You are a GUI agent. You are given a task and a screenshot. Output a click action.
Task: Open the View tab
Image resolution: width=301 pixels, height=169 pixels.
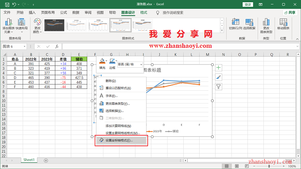[100, 13]
